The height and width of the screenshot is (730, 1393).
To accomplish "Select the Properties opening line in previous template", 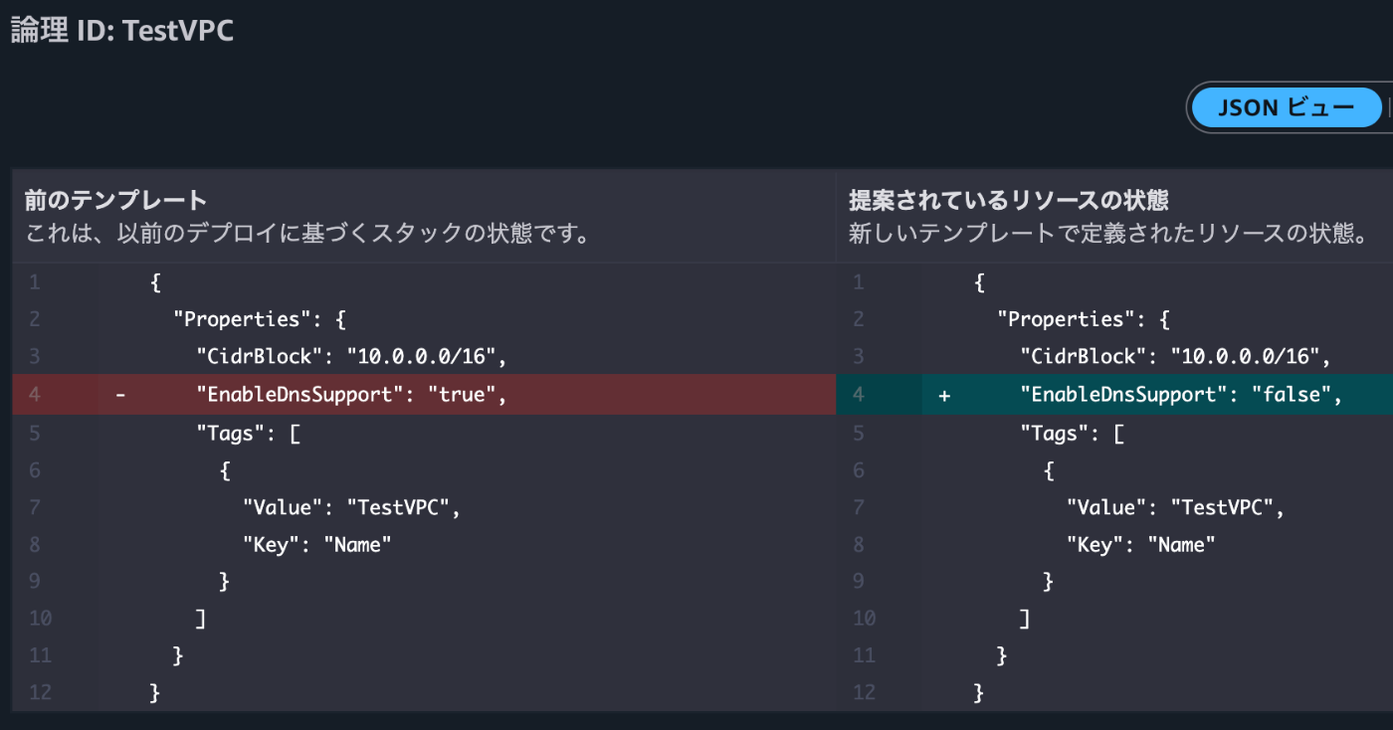I will pos(269,318).
